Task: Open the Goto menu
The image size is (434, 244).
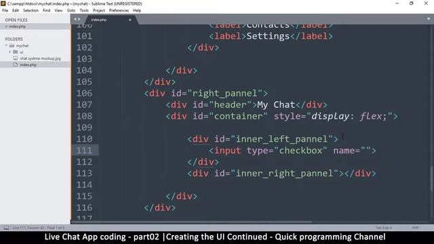Action: tap(71, 11)
